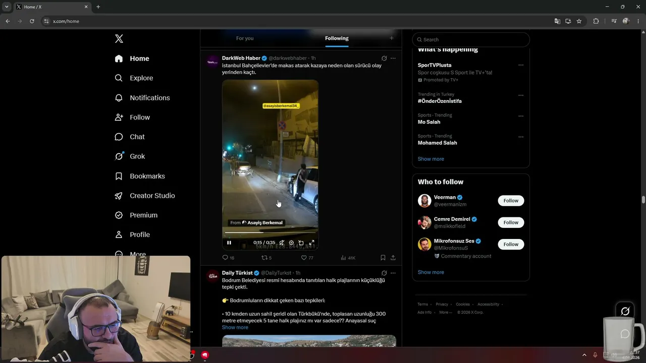Open Profile from the sidebar

coord(132,234)
